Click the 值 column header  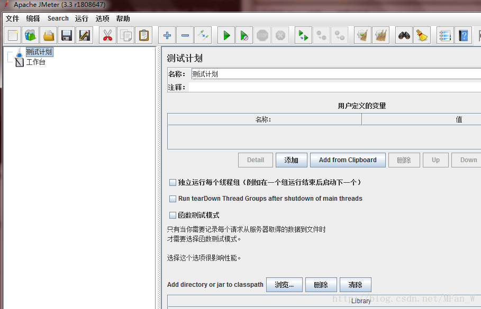pyautogui.click(x=422, y=119)
